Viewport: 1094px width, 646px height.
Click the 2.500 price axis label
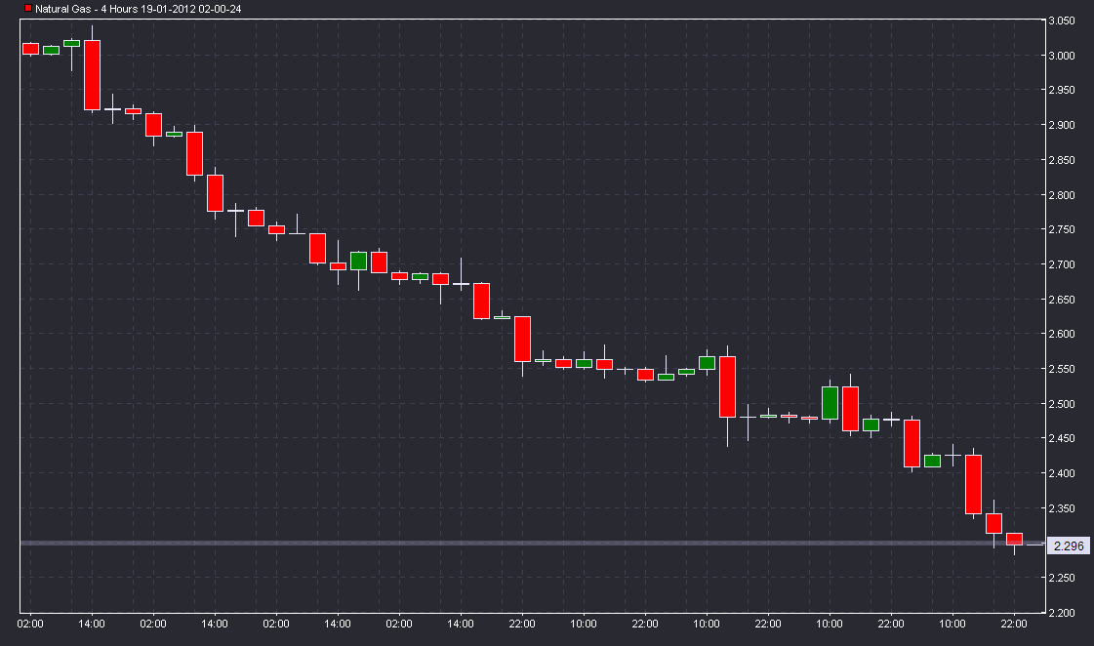pyautogui.click(x=1062, y=403)
